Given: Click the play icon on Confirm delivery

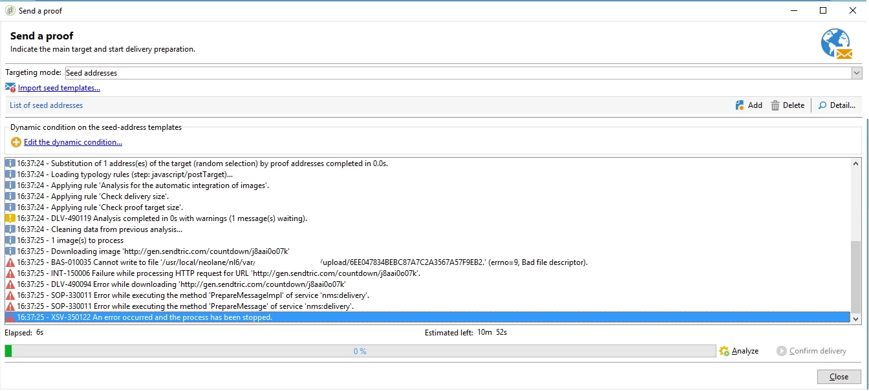Looking at the screenshot, I should pyautogui.click(x=782, y=351).
